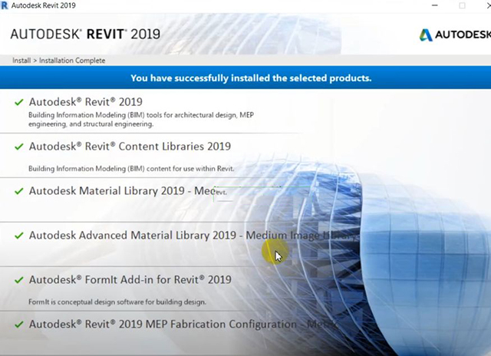Click the Revit 'R' title bar icon
This screenshot has width=491, height=356.
click(4, 5)
